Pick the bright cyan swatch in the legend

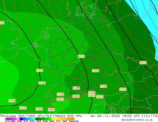[34, 119]
